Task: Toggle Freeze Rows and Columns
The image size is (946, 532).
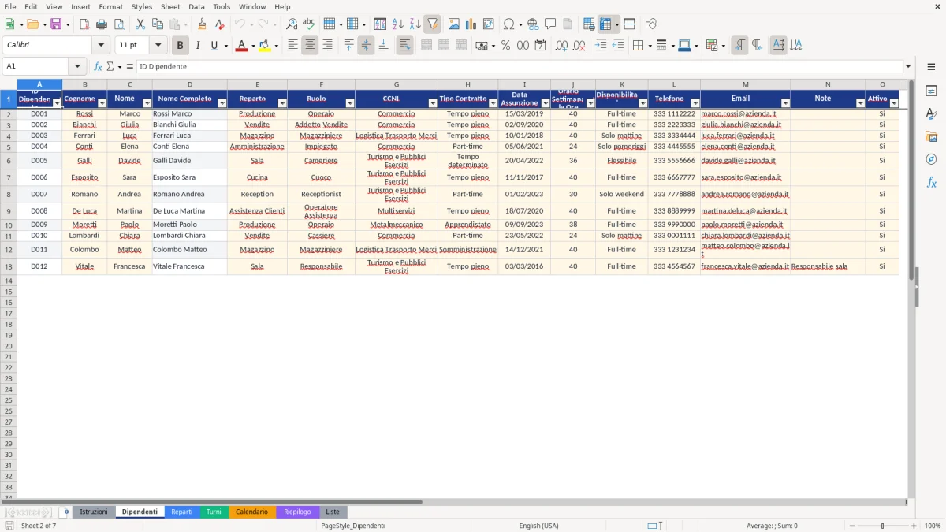Action: point(605,24)
